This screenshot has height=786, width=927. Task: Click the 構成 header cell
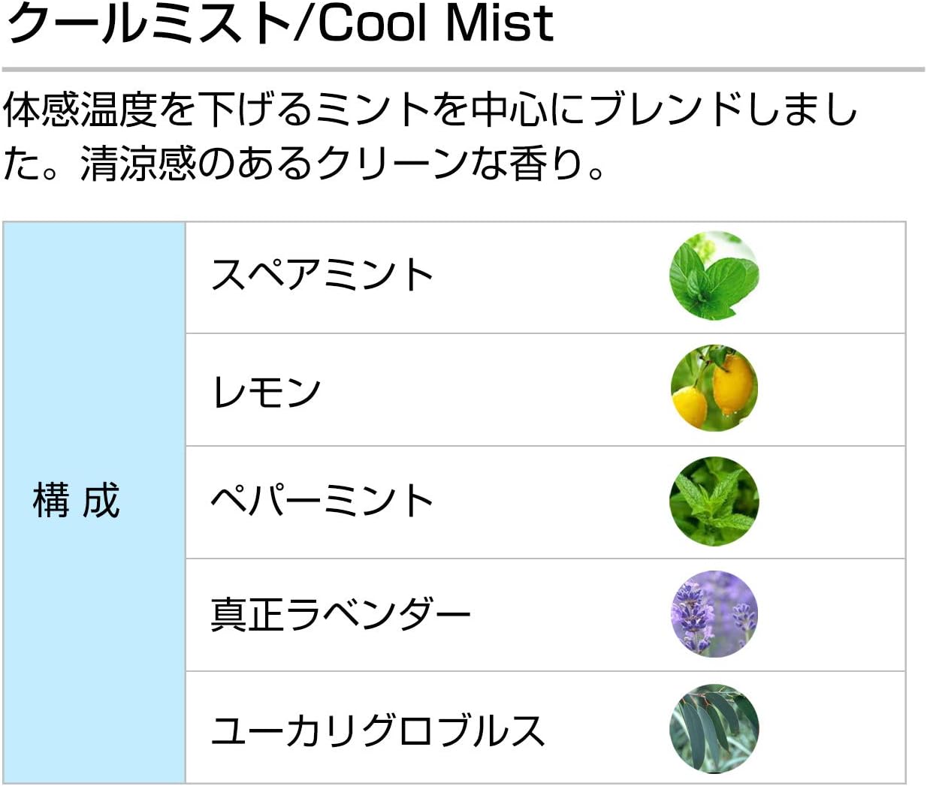pyautogui.click(x=76, y=500)
